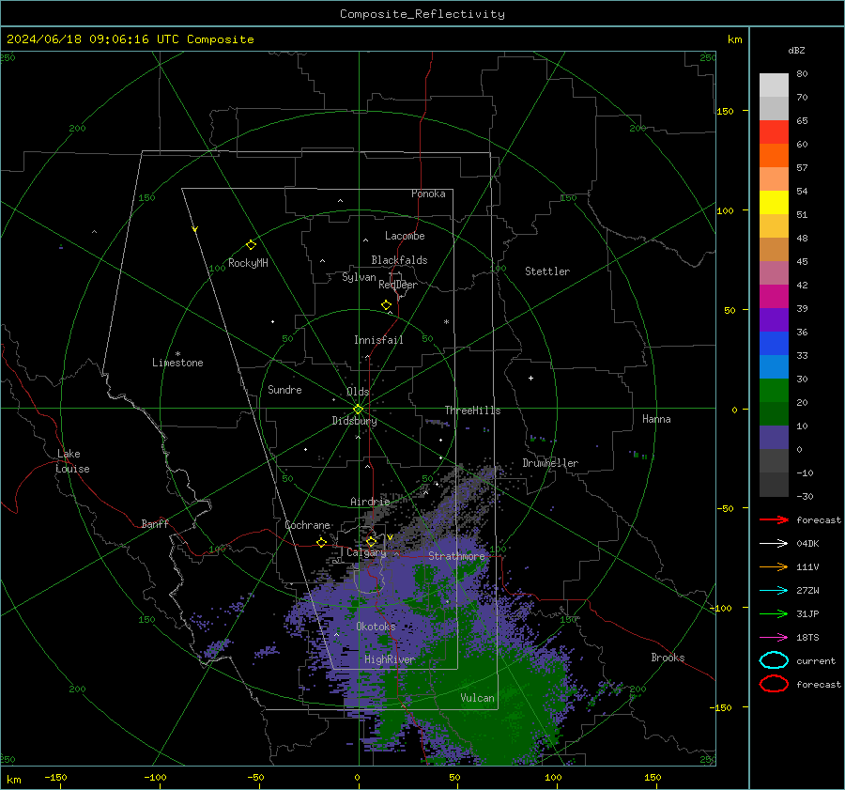Click the green reflectivity echo south of Vulcan
Screen dimensions: 845x790
pyautogui.click(x=496, y=728)
